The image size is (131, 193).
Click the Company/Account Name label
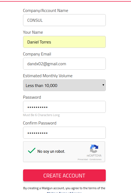coord(46,11)
